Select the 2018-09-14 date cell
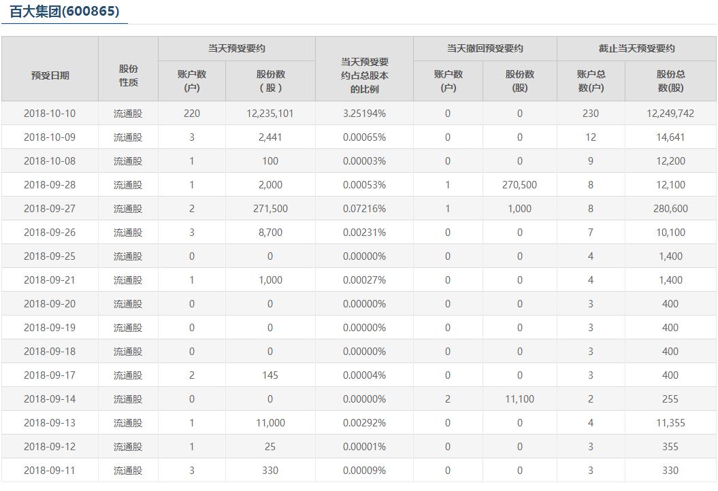Viewport: 718px width, 491px height. (x=50, y=399)
